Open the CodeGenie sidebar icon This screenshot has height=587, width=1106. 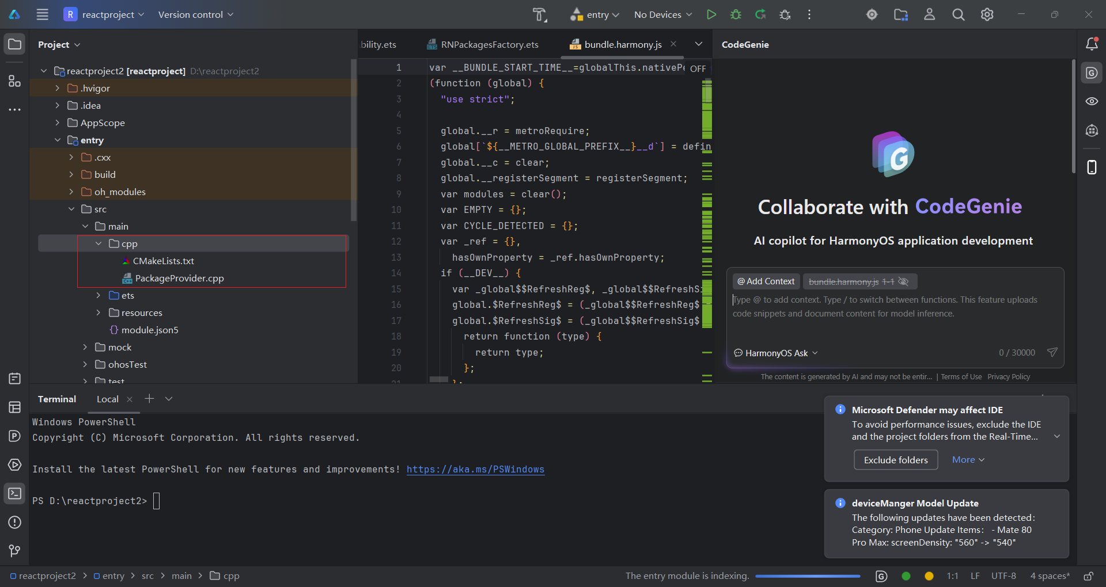(1092, 73)
